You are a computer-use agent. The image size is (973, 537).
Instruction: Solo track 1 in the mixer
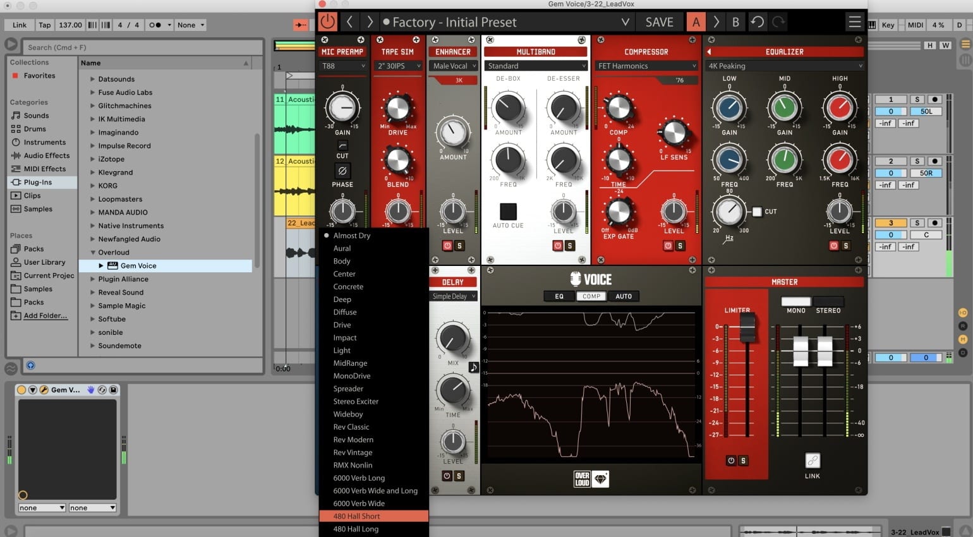pyautogui.click(x=917, y=99)
